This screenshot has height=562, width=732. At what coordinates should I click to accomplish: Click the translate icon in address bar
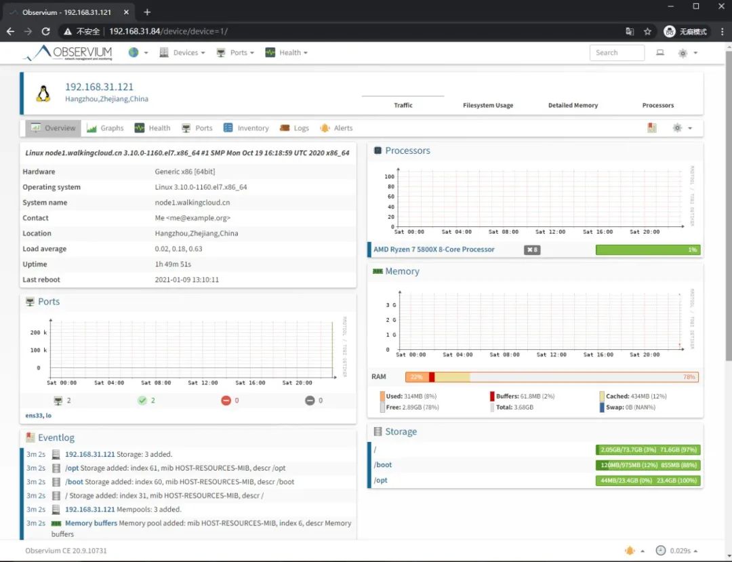[x=630, y=31]
